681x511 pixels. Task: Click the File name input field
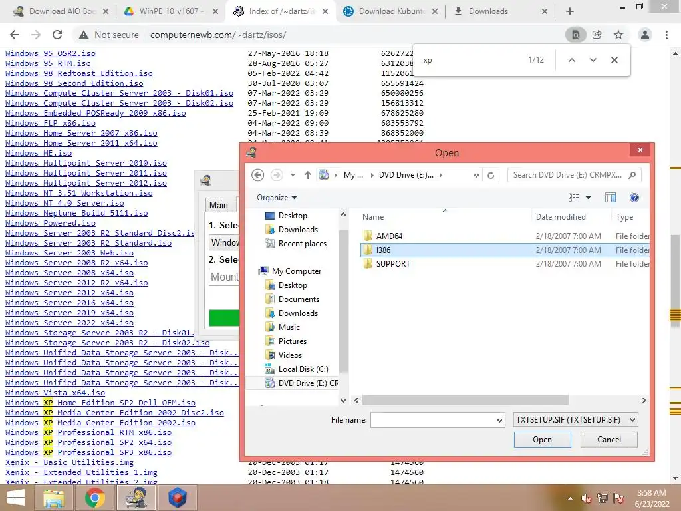pos(433,421)
